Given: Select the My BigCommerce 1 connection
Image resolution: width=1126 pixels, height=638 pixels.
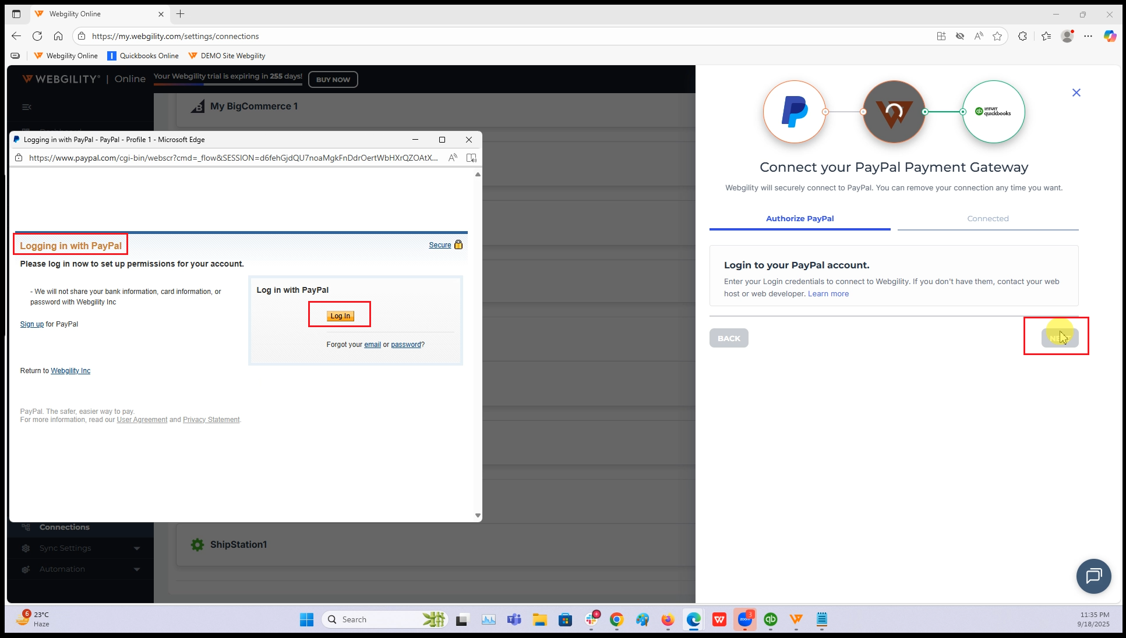Looking at the screenshot, I should click(254, 107).
